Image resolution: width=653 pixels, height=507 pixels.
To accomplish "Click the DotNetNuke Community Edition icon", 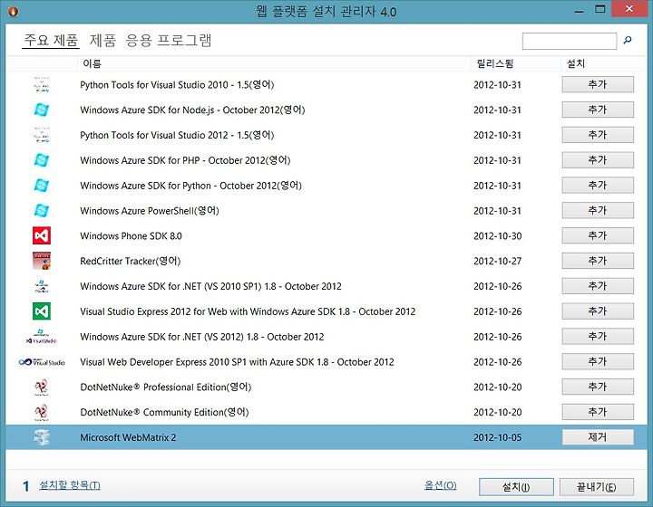I will click(x=42, y=412).
